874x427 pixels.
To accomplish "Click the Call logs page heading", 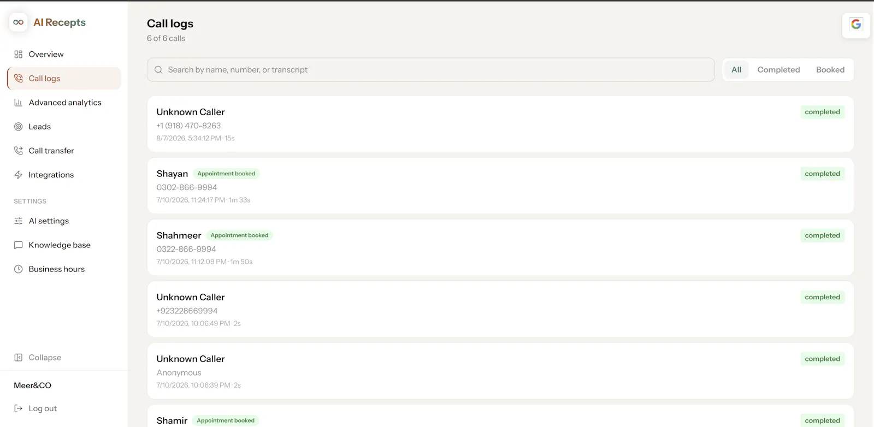I will coord(170,23).
